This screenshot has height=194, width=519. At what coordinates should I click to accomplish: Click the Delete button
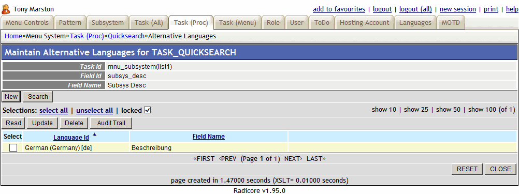pyautogui.click(x=74, y=123)
